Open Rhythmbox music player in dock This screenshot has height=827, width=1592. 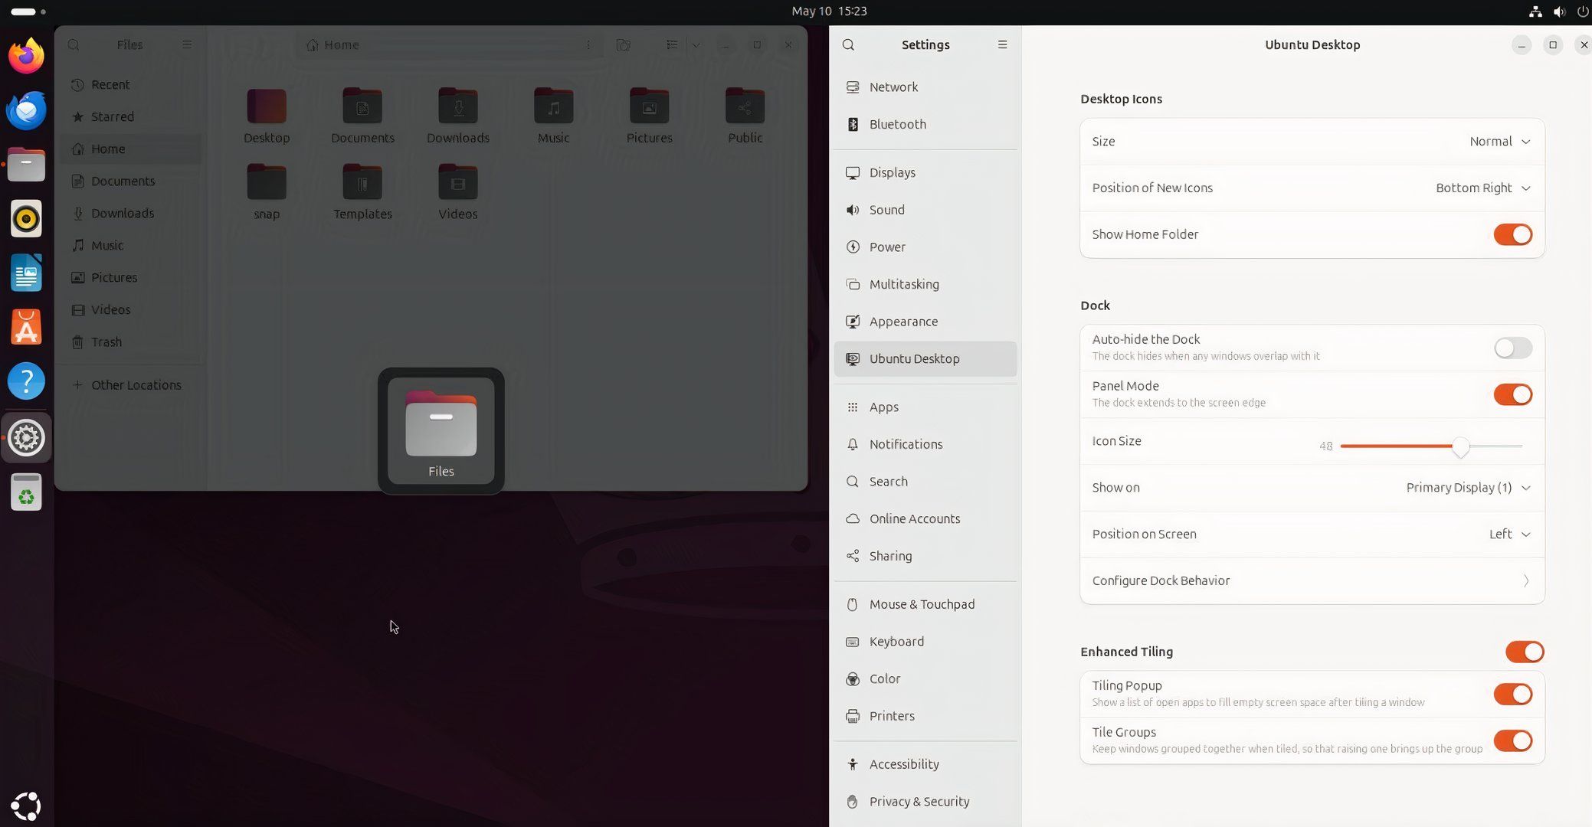26,219
